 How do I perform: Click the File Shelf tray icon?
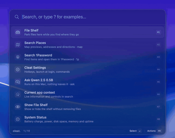(18, 32)
